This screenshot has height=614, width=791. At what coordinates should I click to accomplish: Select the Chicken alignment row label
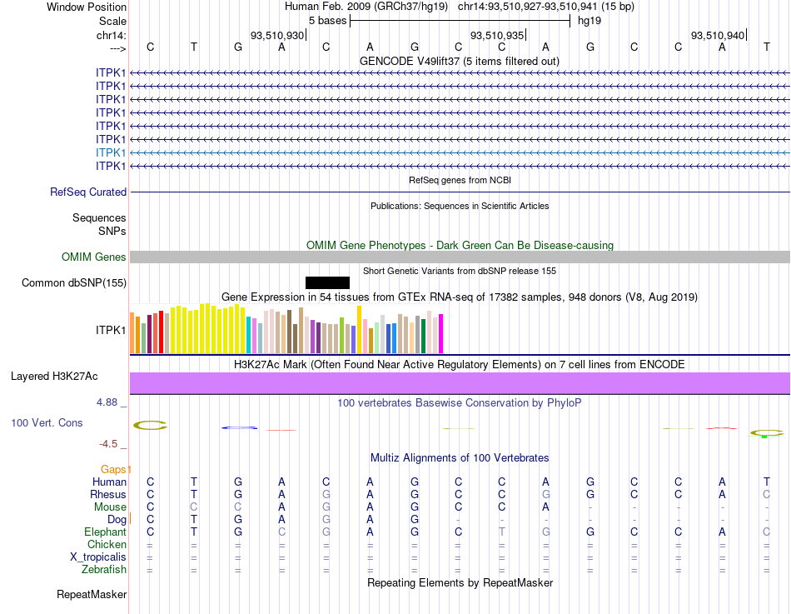tap(107, 544)
